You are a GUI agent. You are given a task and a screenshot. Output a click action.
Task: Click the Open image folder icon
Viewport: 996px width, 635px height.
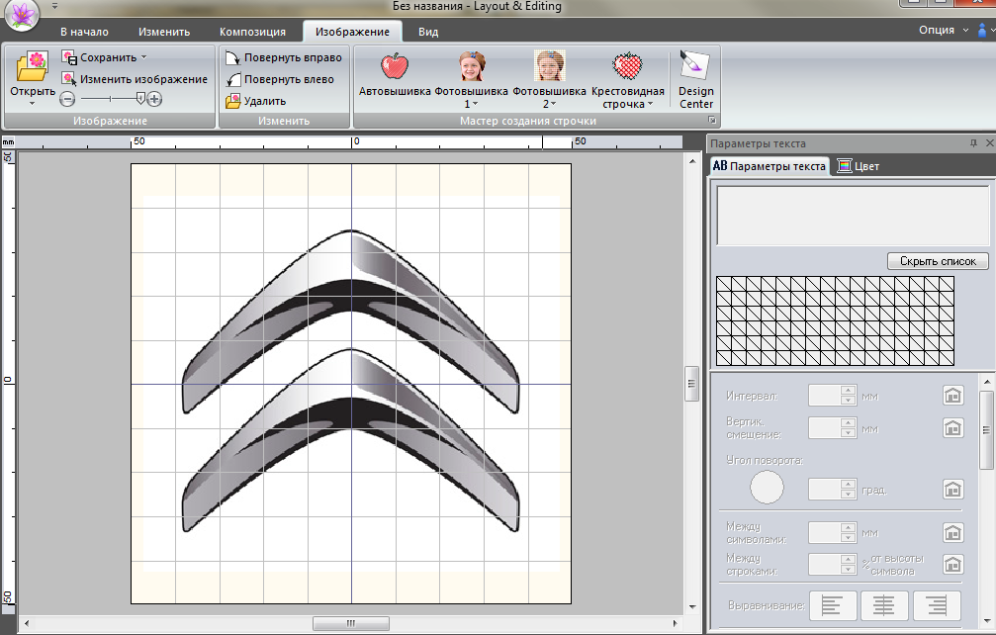point(32,67)
